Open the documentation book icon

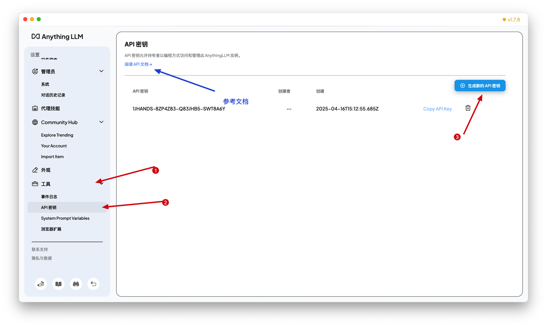point(59,284)
